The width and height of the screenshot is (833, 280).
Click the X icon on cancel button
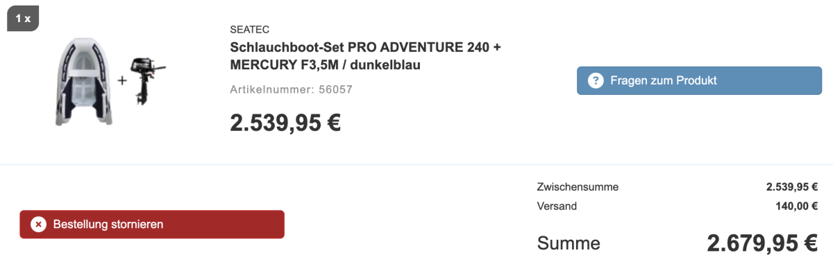pos(38,225)
